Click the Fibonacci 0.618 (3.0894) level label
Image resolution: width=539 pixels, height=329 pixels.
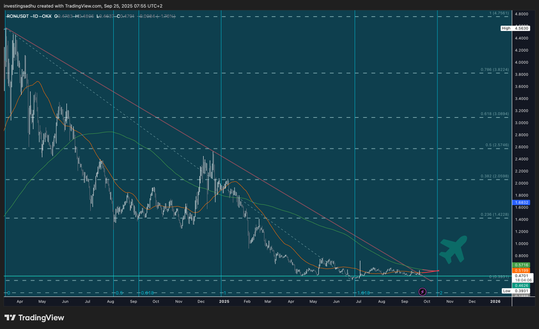click(x=494, y=114)
